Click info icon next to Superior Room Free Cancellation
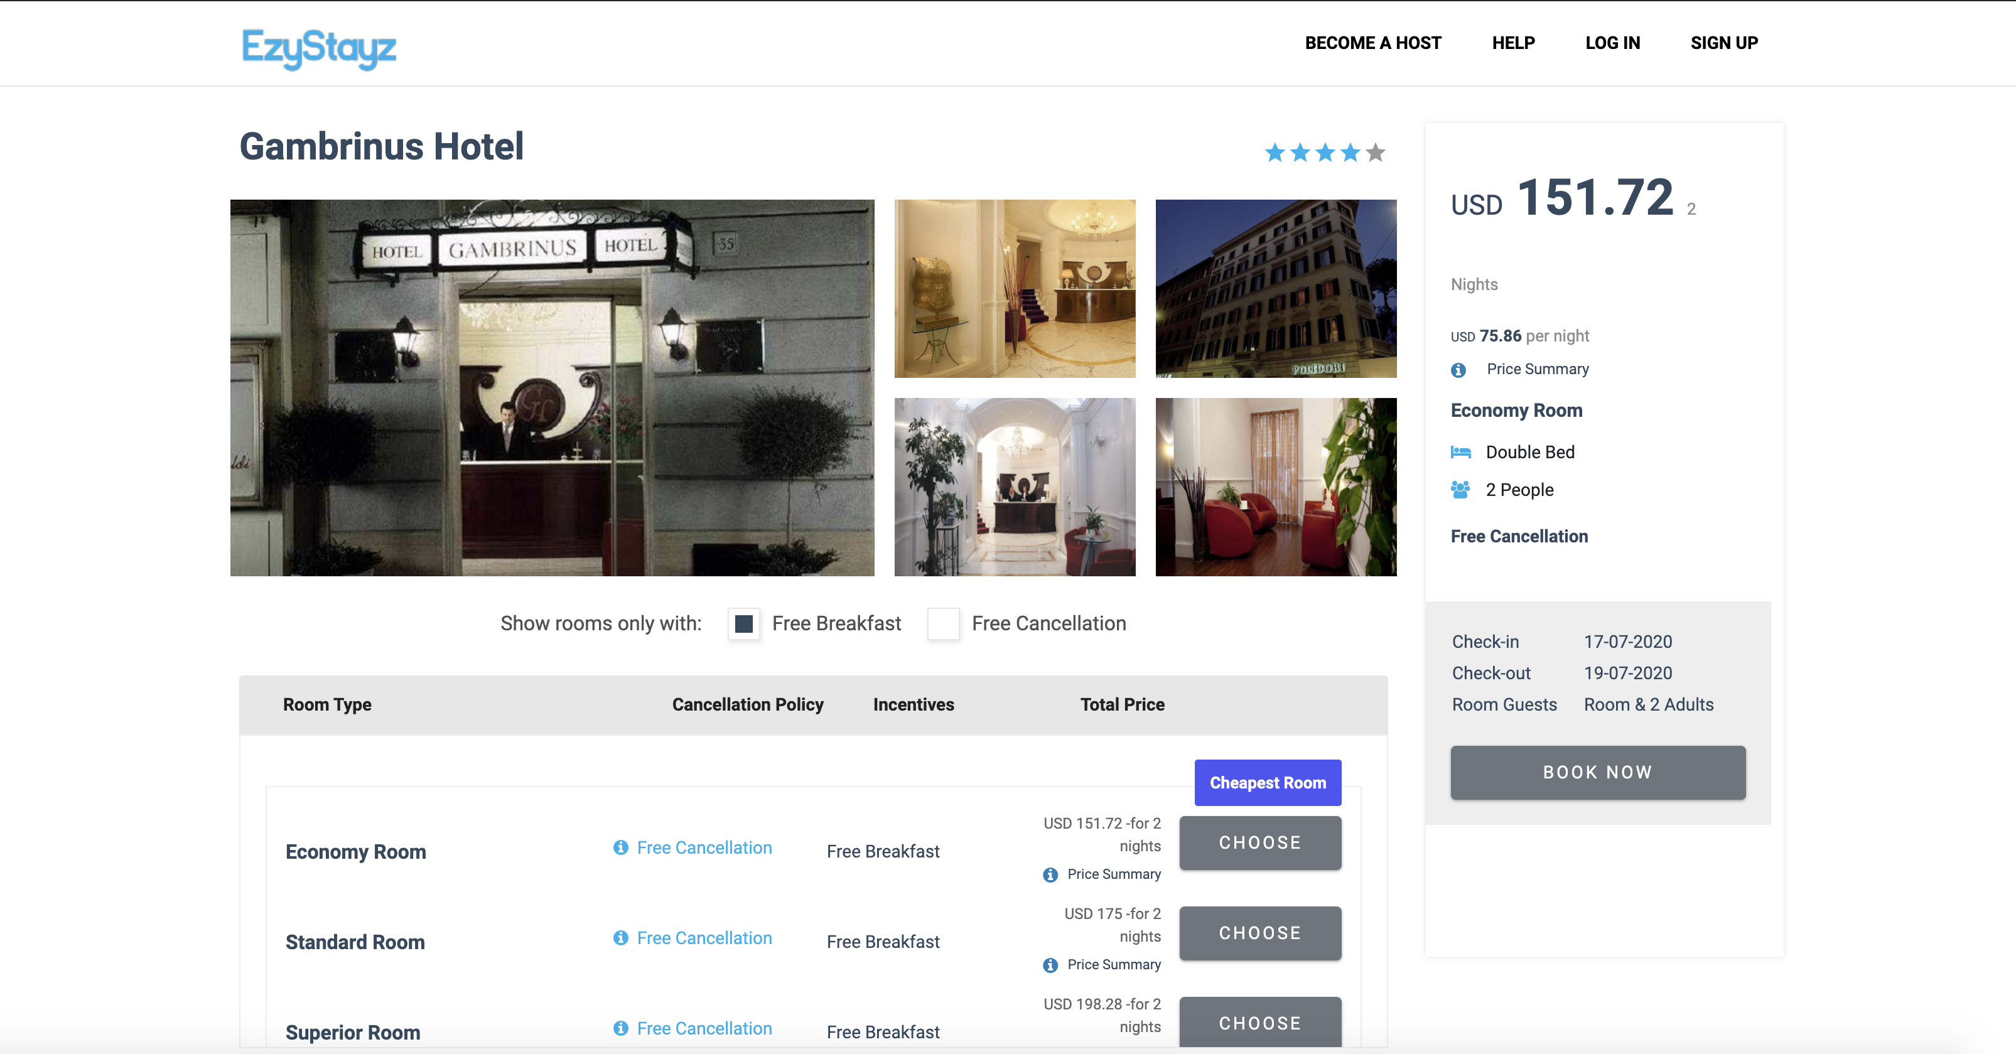The height and width of the screenshot is (1054, 2016). pyautogui.click(x=620, y=1028)
